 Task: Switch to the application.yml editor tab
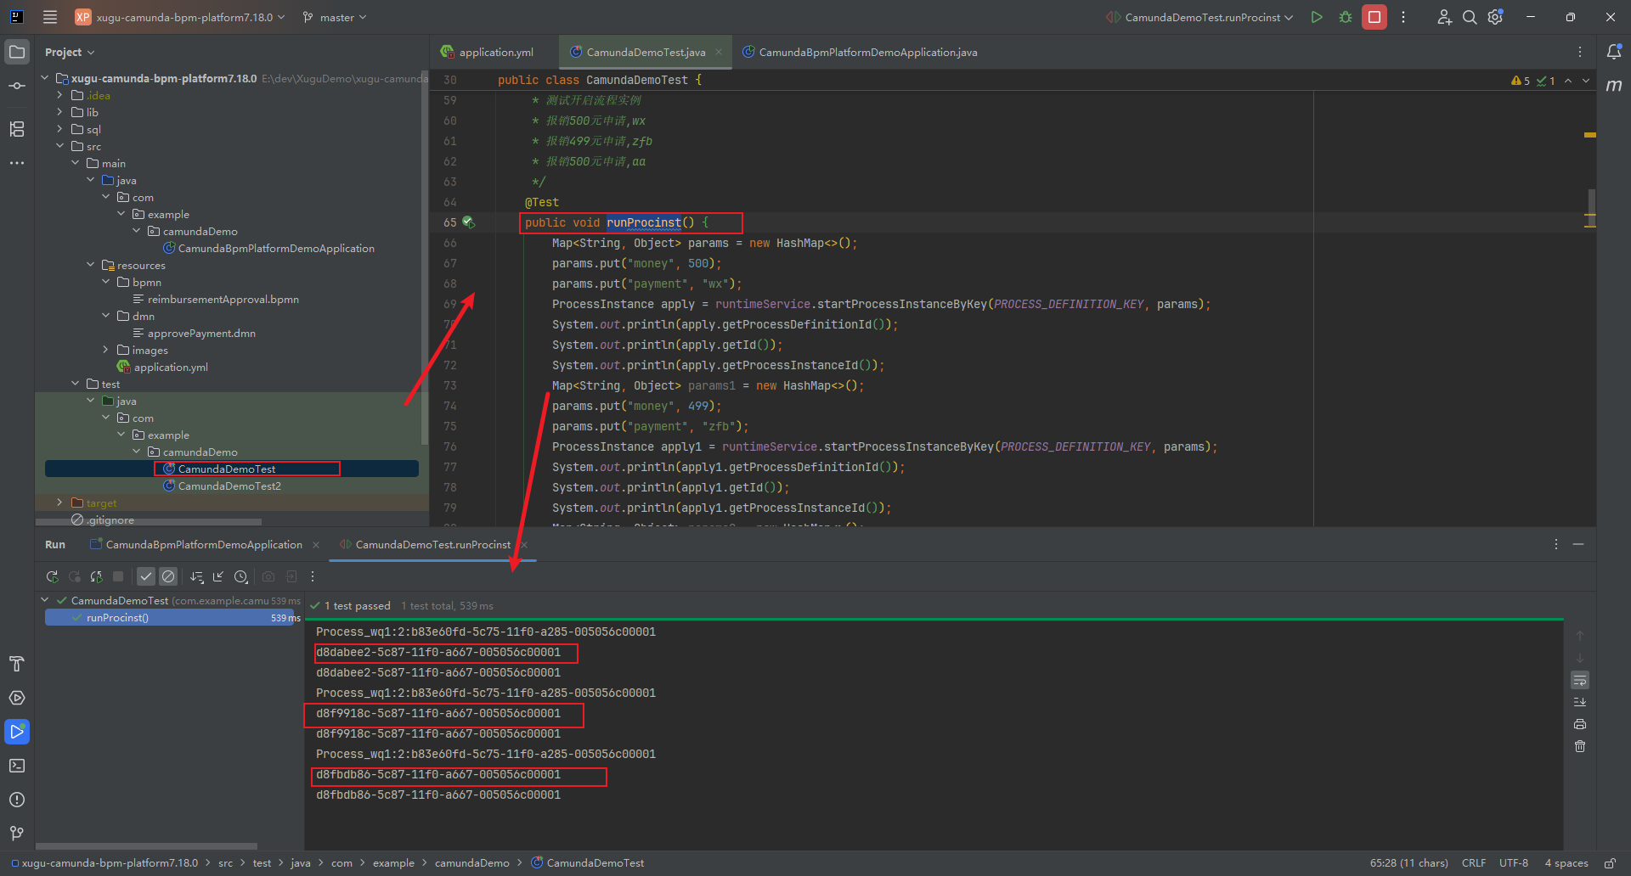click(495, 53)
